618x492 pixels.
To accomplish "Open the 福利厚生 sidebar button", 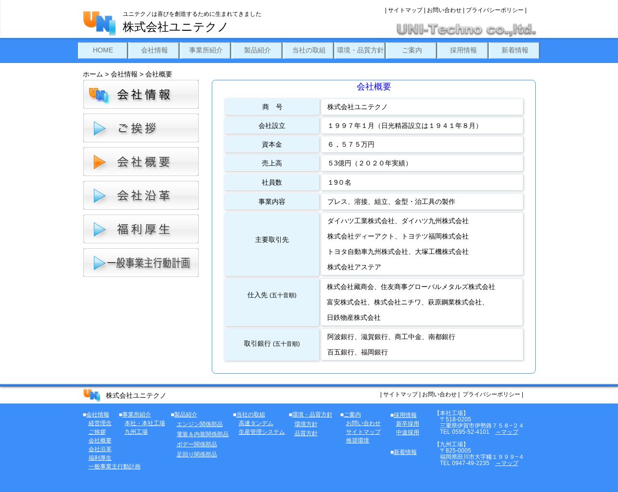I will coord(141,229).
